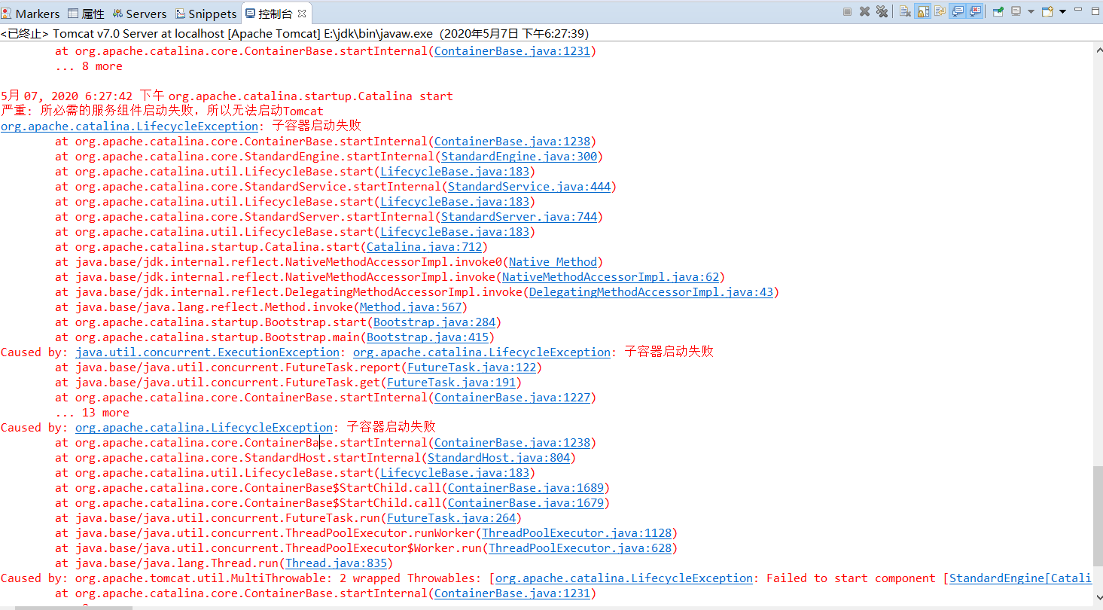Screen dimensions: 1103x610
Task: Go to Method.java:567
Action: (x=410, y=307)
